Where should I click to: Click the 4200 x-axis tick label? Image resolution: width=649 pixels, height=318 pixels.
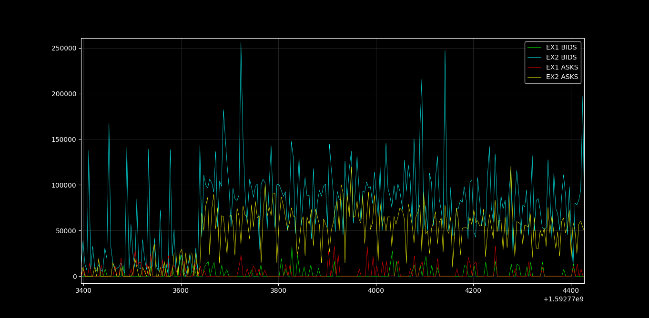(x=473, y=290)
